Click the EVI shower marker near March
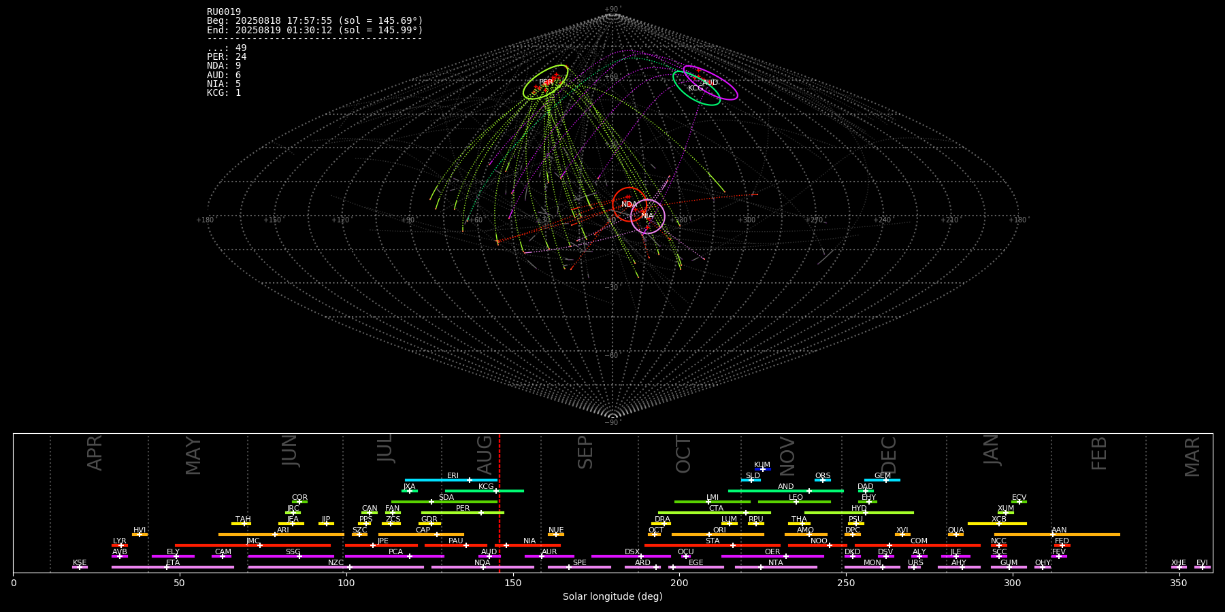 pyautogui.click(x=1203, y=567)
